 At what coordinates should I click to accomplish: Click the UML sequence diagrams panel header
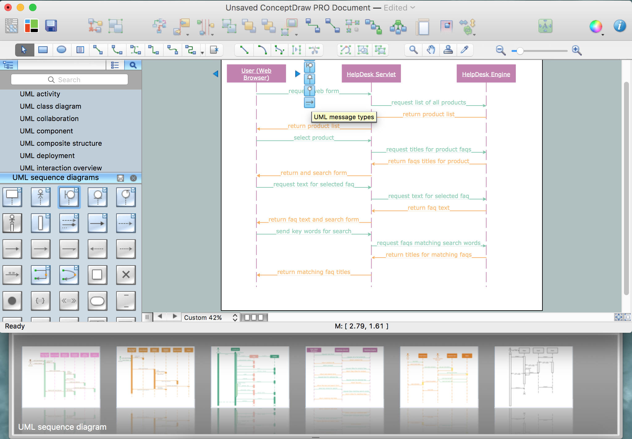(56, 178)
